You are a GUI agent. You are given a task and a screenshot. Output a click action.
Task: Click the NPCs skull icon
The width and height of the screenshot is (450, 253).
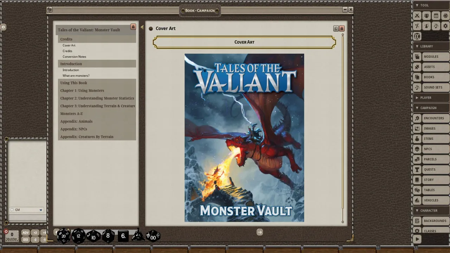pyautogui.click(x=417, y=149)
